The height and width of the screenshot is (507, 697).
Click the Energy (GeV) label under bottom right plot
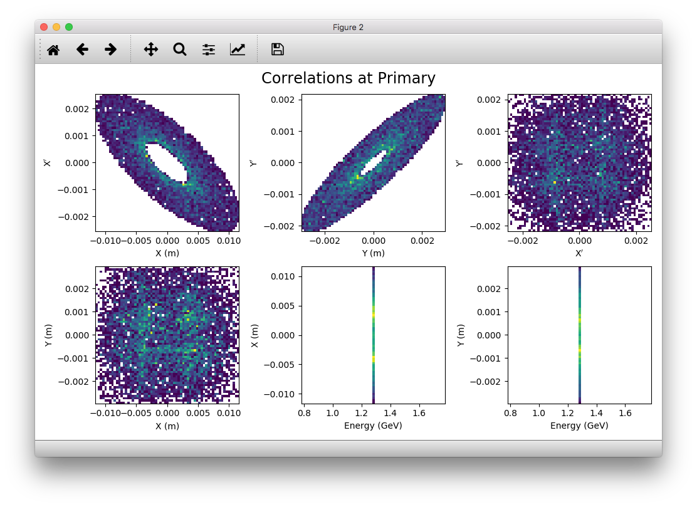click(579, 426)
